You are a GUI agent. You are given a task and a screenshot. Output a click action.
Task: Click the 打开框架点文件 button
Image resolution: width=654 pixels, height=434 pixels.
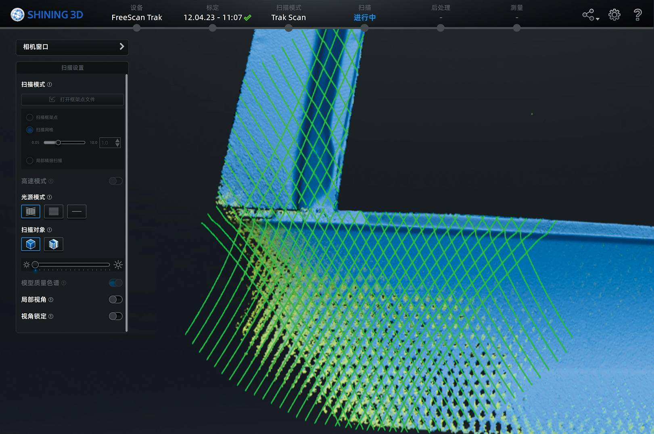73,99
